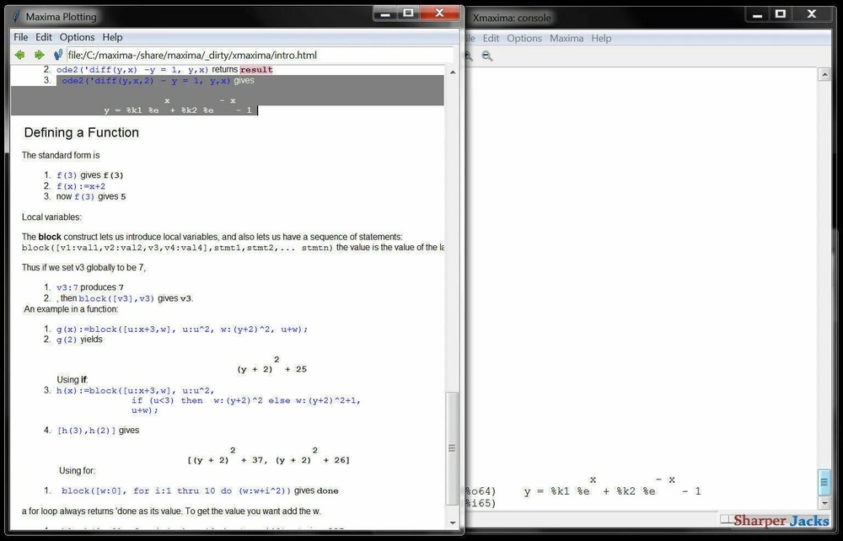The height and width of the screenshot is (541, 843).
Task: Click the %i65 input prompt in console
Action: tap(480, 503)
